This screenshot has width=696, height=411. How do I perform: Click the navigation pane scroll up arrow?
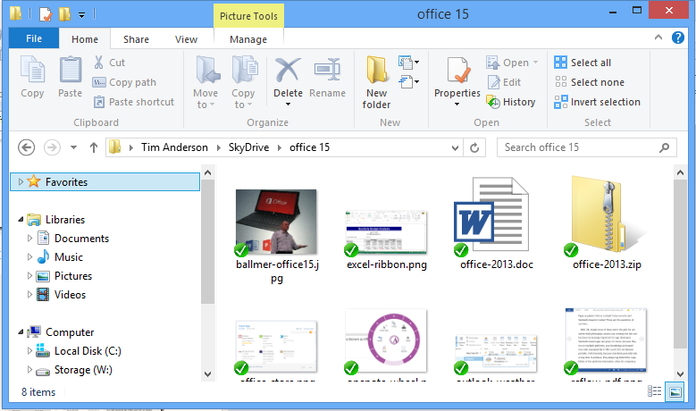pyautogui.click(x=208, y=172)
